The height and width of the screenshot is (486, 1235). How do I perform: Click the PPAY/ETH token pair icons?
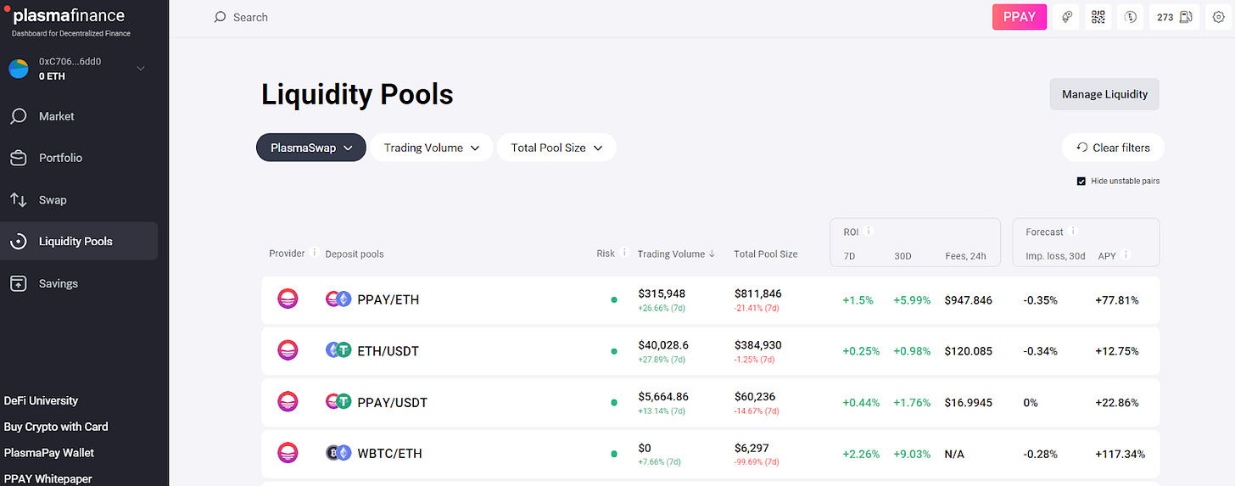(x=338, y=299)
